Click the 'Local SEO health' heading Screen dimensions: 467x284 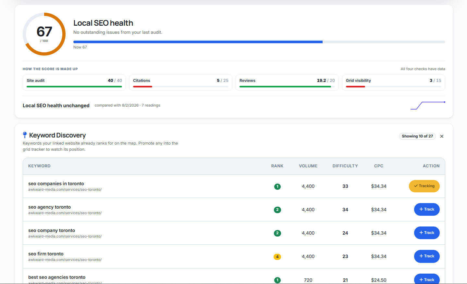click(103, 23)
